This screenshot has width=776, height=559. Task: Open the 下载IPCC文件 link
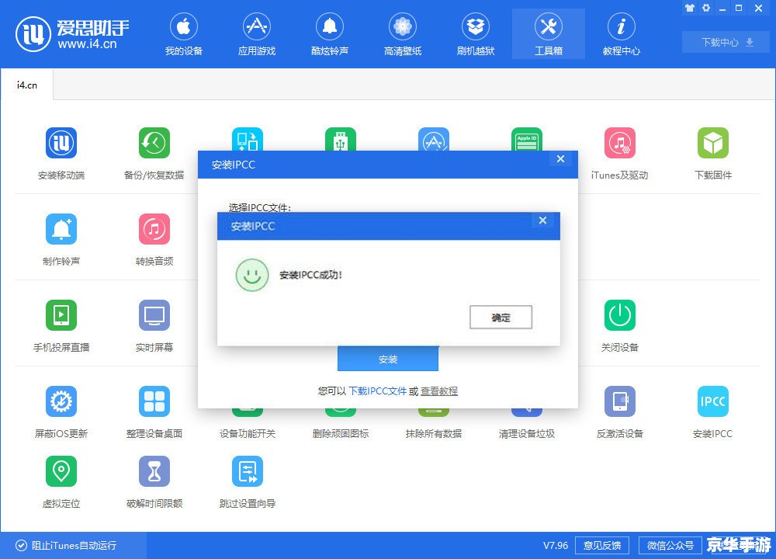pos(377,391)
